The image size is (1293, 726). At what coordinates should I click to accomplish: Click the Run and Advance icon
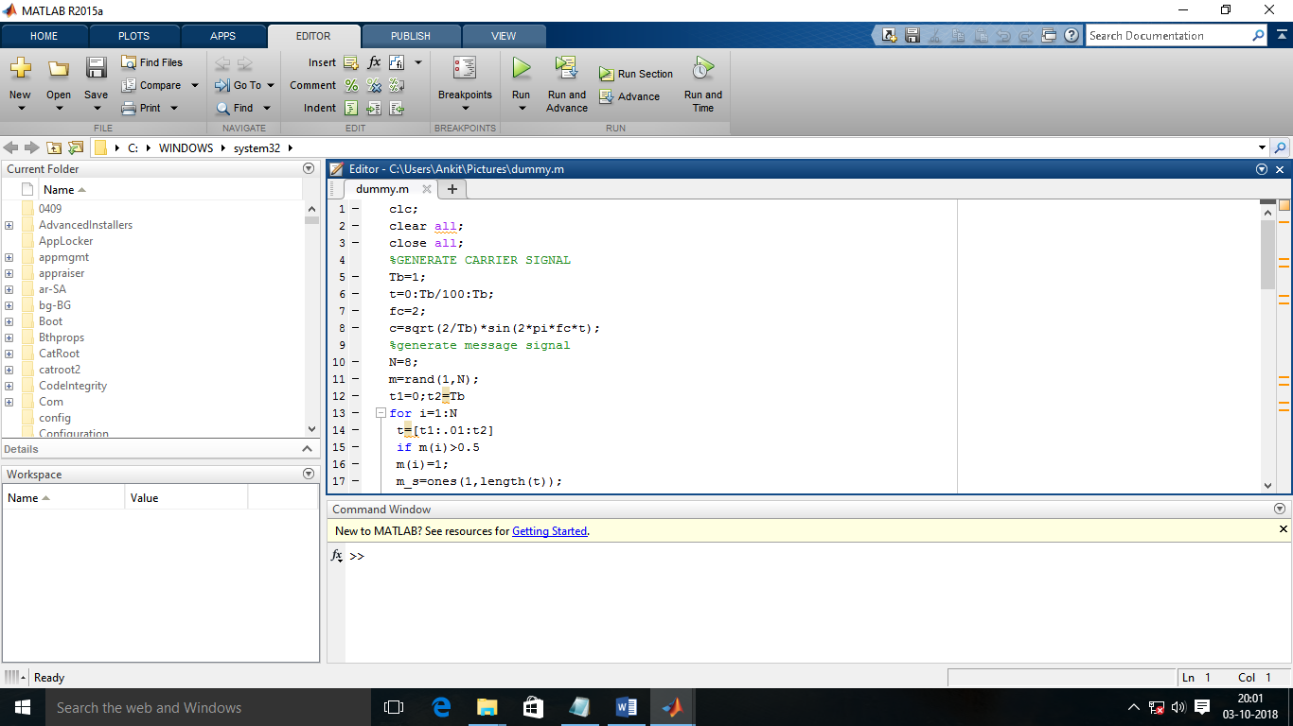click(566, 69)
